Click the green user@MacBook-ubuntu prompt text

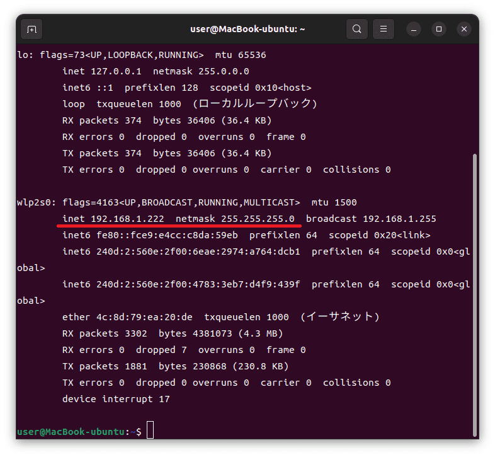point(71,432)
